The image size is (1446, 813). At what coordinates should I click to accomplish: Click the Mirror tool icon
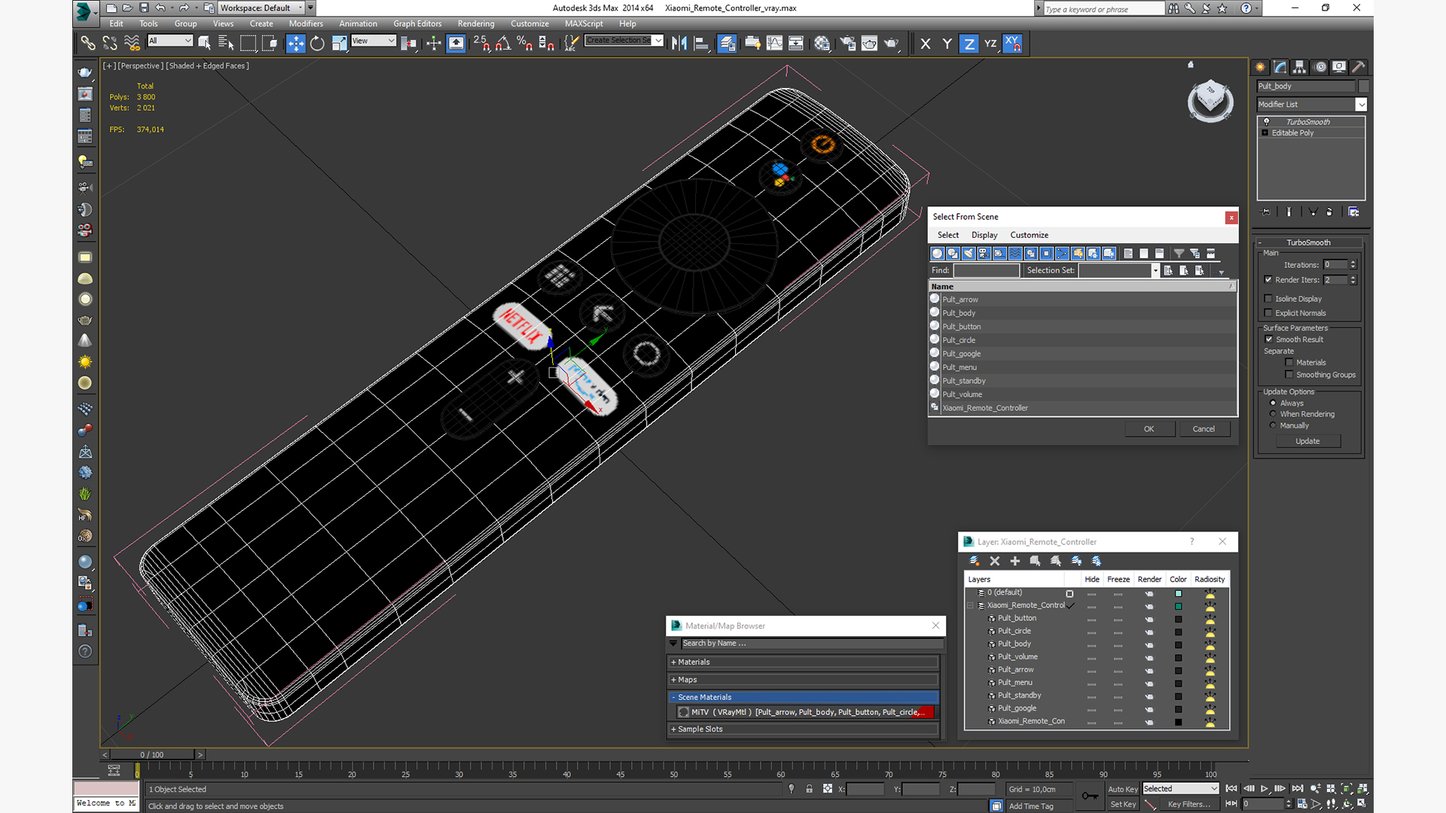pos(679,44)
